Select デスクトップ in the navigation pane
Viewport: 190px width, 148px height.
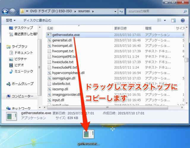click(21, 28)
